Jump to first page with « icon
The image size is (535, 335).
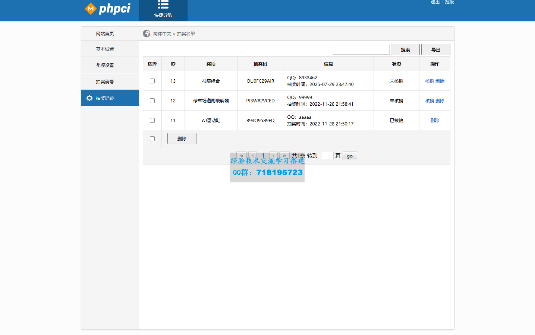[x=242, y=156]
